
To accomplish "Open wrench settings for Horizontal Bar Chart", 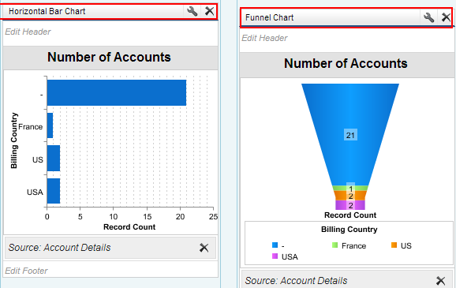I will [192, 11].
